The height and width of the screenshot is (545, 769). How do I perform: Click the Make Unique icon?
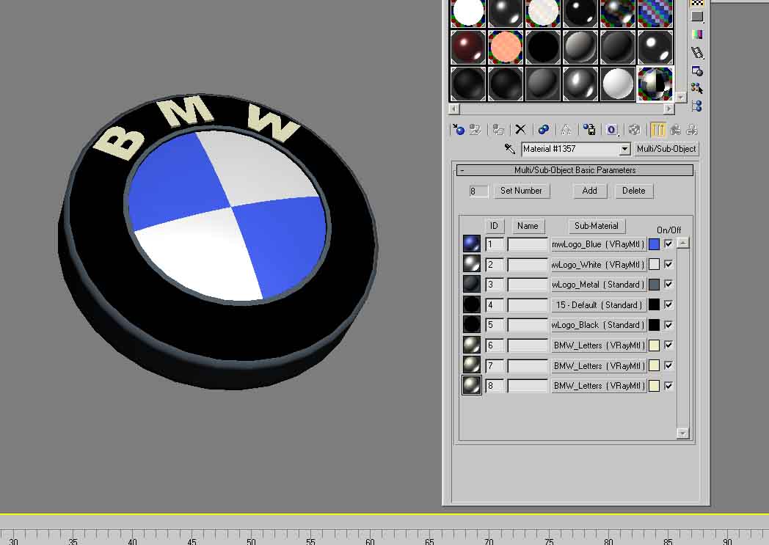pos(566,129)
